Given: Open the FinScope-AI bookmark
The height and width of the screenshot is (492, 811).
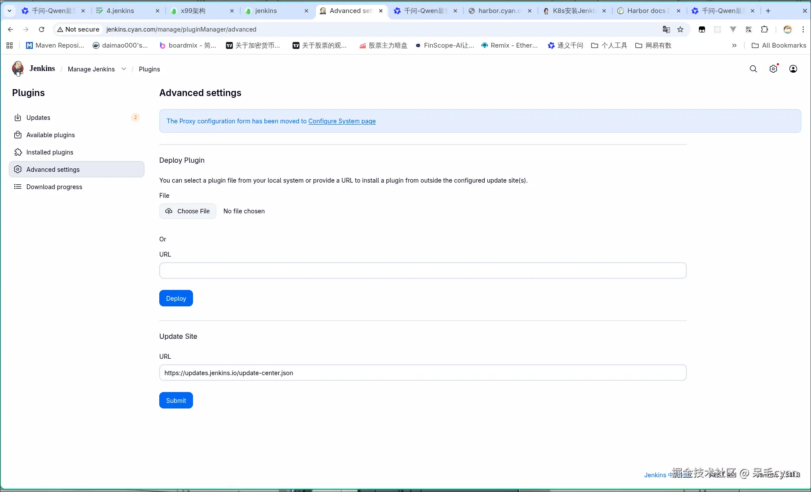Looking at the screenshot, I should (x=444, y=45).
